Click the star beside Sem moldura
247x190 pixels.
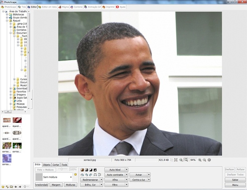click(76, 174)
